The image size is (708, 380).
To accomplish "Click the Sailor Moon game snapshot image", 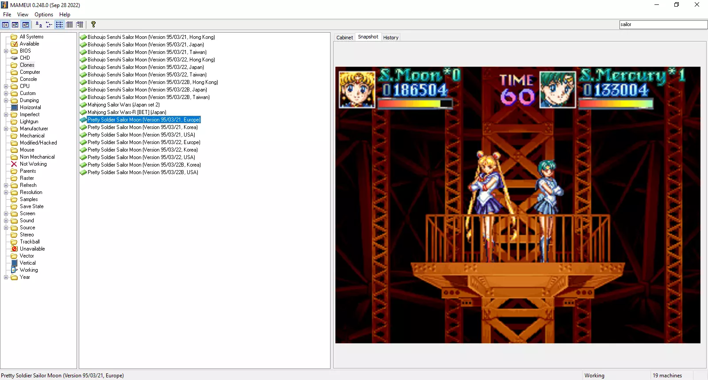I will pos(518,205).
